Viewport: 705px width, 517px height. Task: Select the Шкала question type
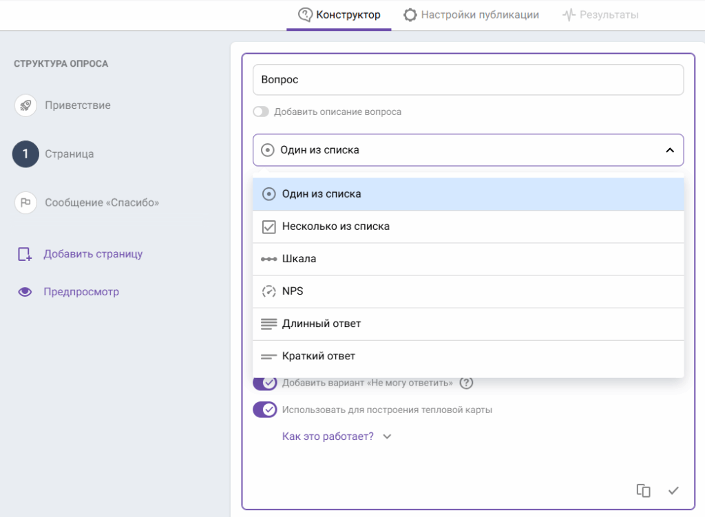(x=299, y=259)
